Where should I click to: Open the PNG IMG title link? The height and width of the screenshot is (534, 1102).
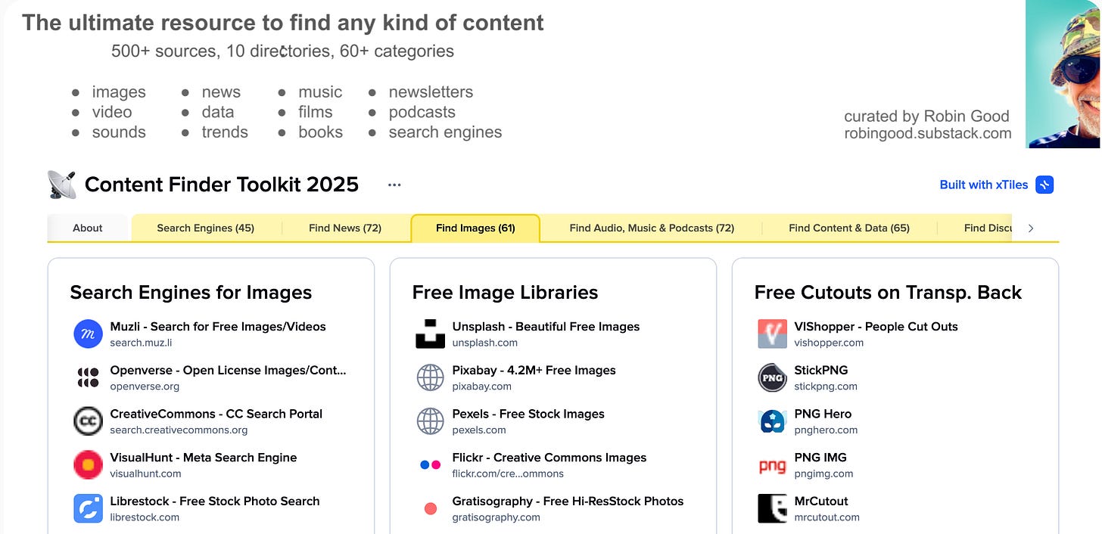[820, 458]
